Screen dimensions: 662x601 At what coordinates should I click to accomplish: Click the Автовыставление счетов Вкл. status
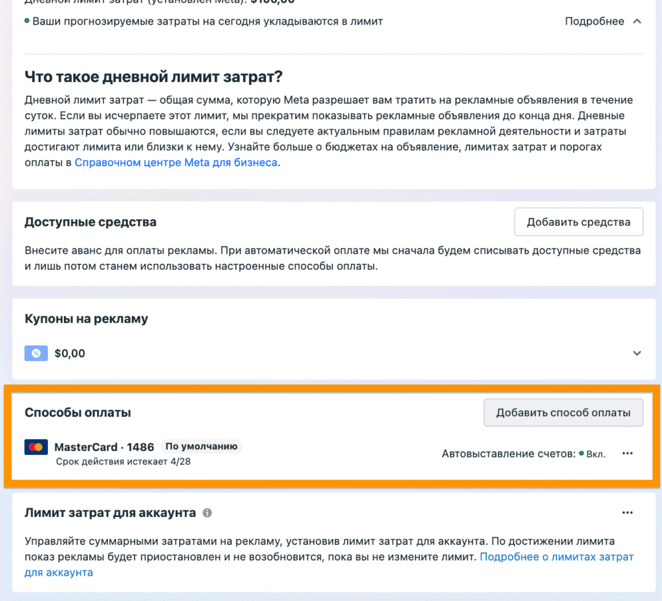524,454
